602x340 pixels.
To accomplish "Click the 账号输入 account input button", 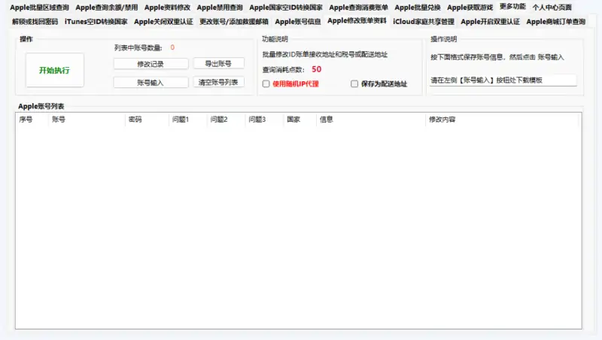I will tap(150, 82).
